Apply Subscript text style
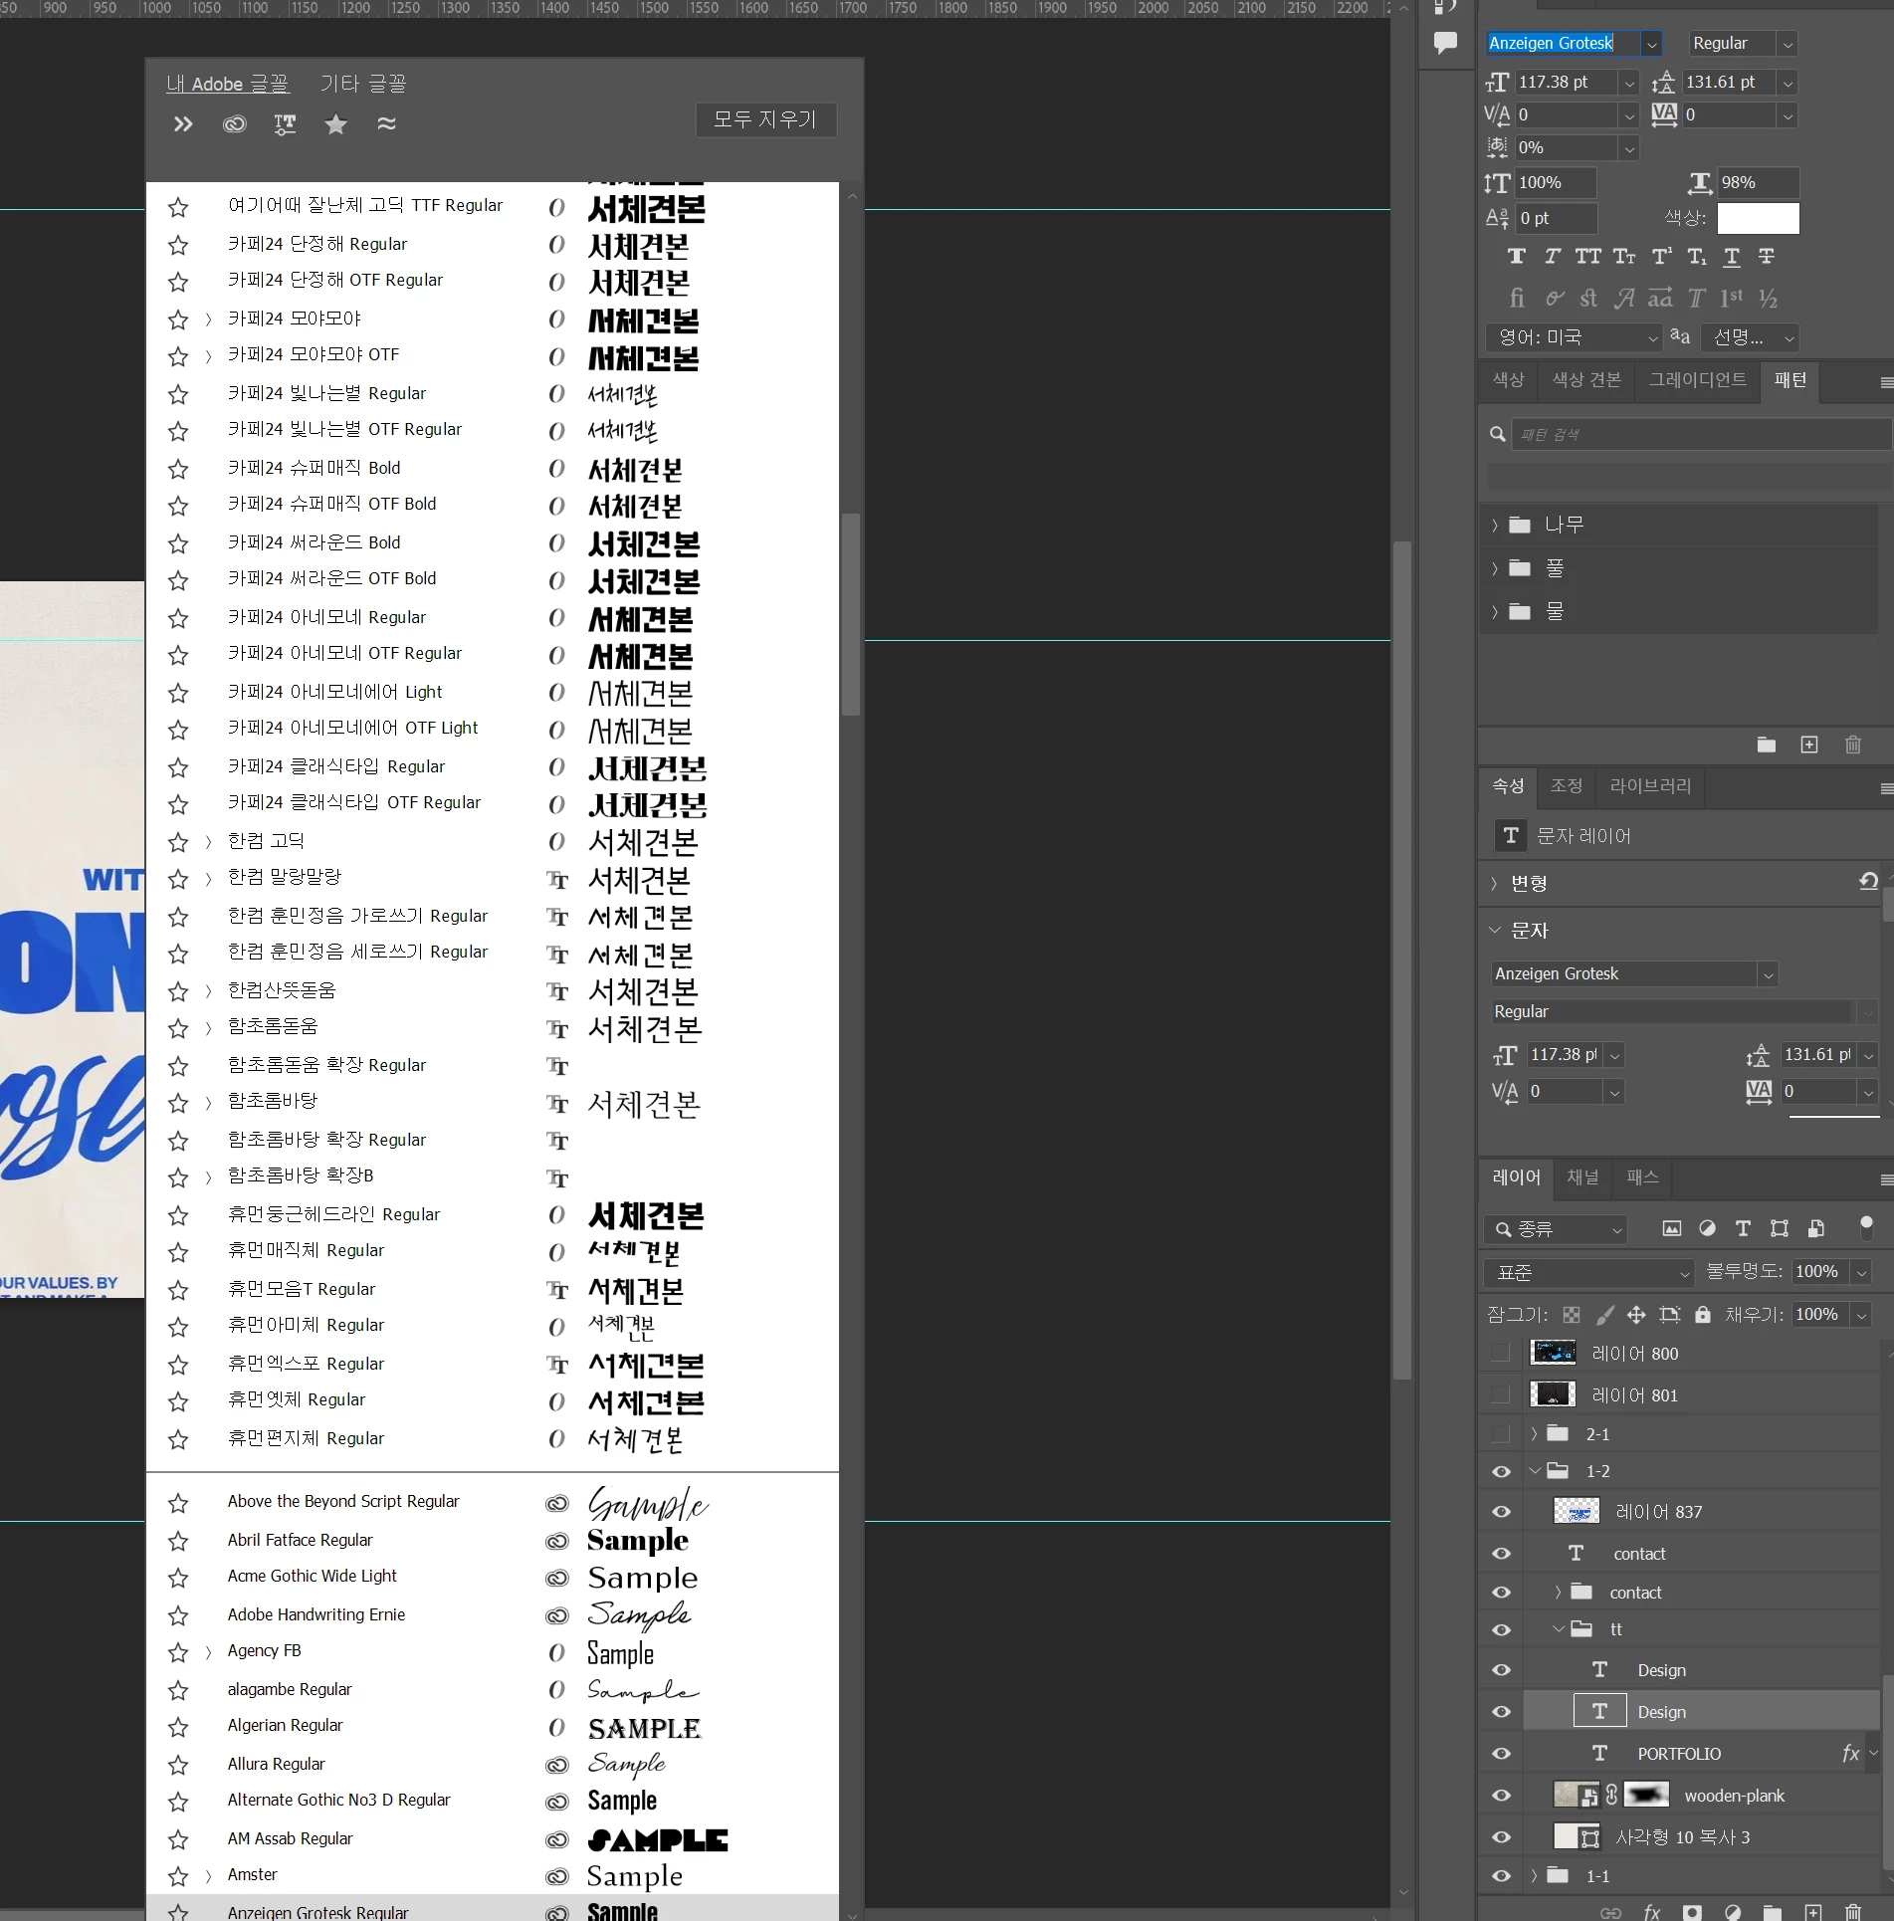 click(1697, 257)
